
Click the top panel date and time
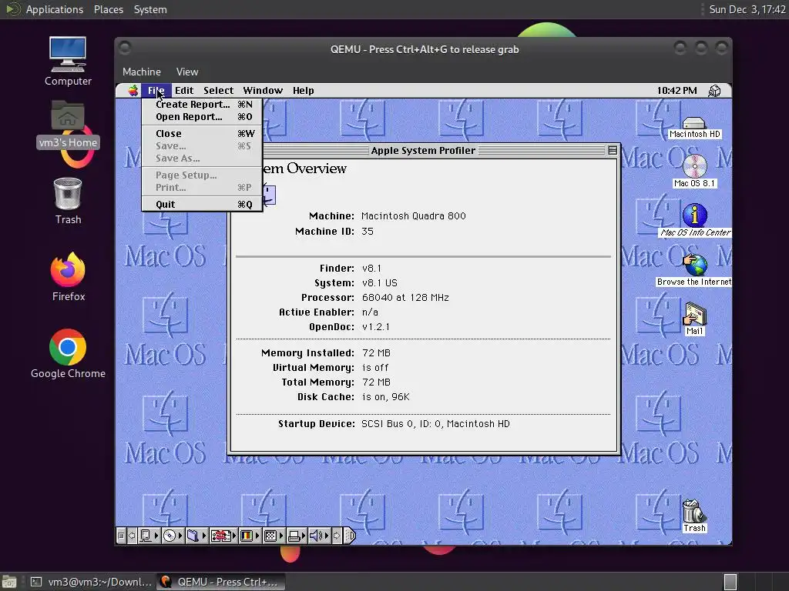pyautogui.click(x=747, y=9)
